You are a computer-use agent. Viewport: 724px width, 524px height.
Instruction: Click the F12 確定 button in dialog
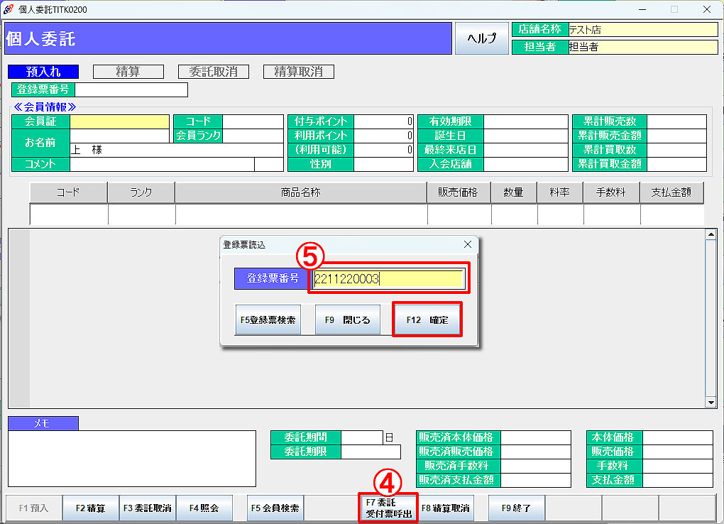[x=427, y=320]
